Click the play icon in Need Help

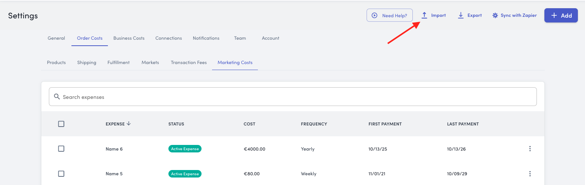click(374, 15)
